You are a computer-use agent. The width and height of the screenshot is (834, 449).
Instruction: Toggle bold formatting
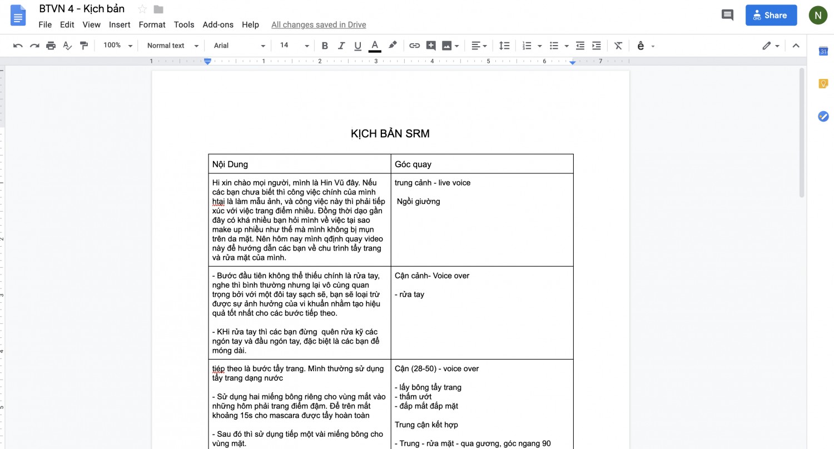tap(325, 46)
